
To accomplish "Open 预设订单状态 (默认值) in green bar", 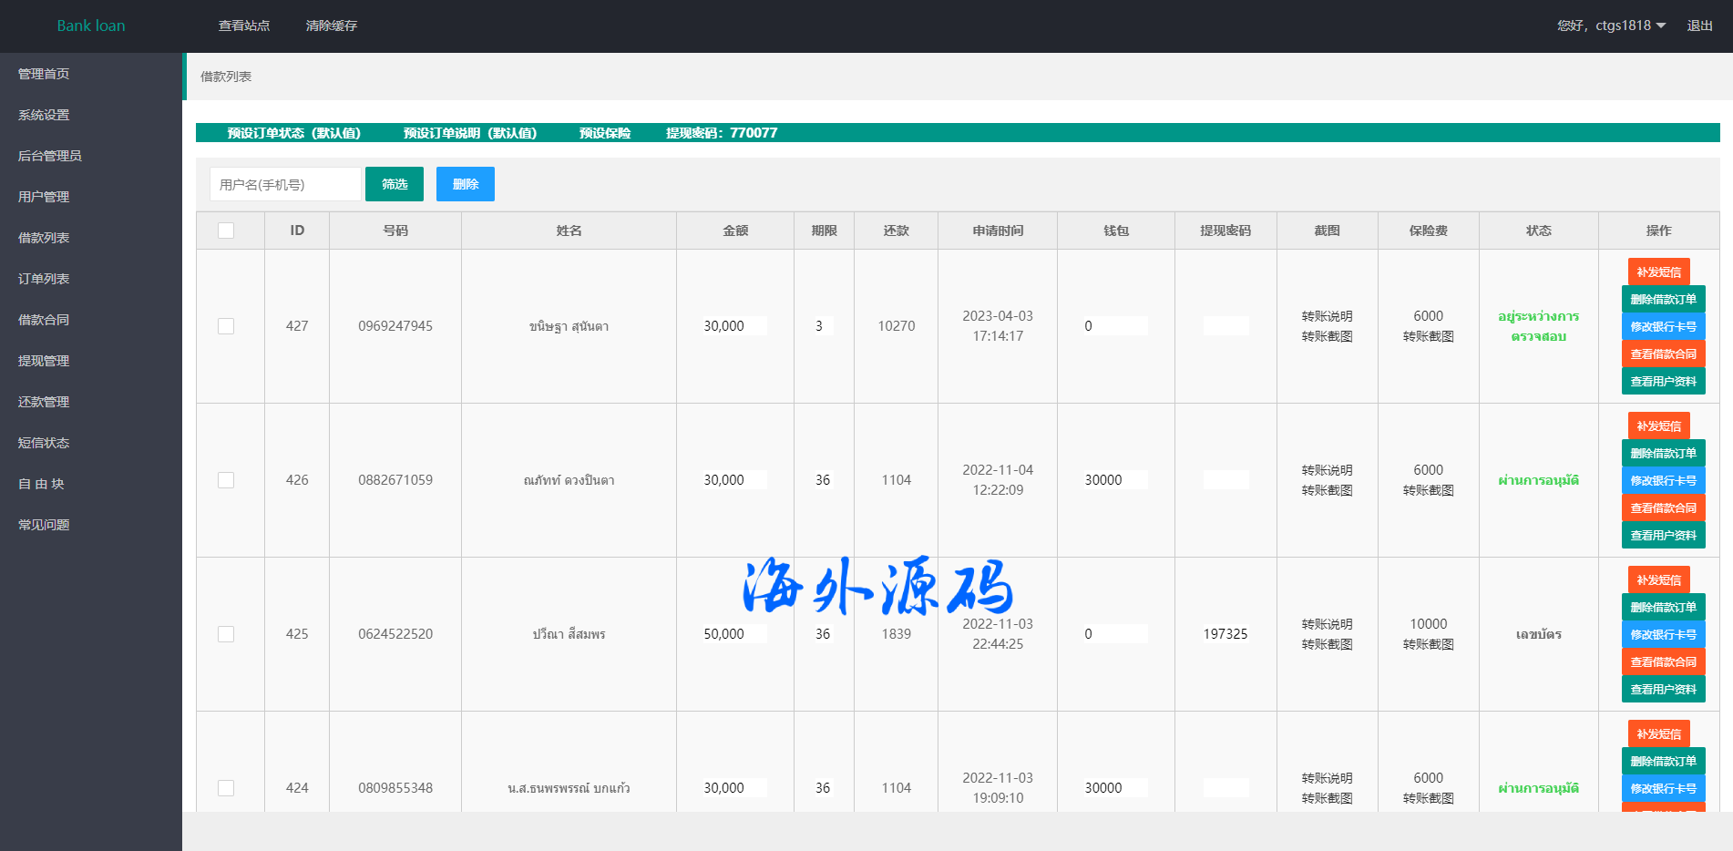I will 293,133.
